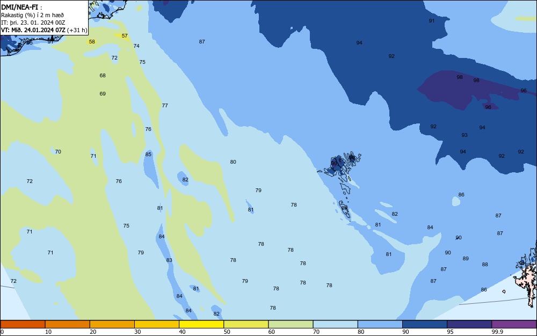Viewport: 537px width, 336px height.
Task: Click the 'VT: Mið. 24.01.2024 07Z (+31 h)' line
Action: [x=44, y=30]
